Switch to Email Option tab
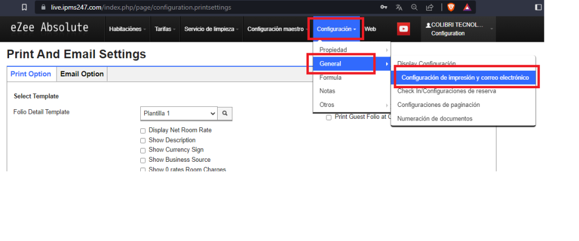 point(82,74)
